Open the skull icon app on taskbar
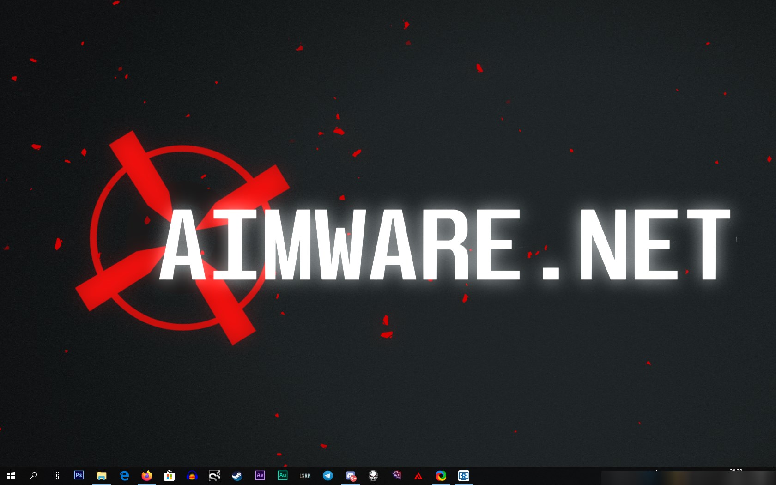This screenshot has height=485, width=776. coord(373,476)
